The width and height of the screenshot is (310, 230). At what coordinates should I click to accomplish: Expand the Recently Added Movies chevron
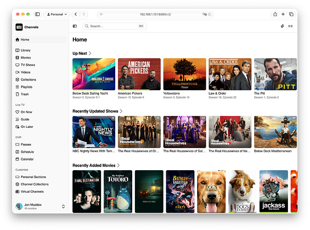pos(118,166)
